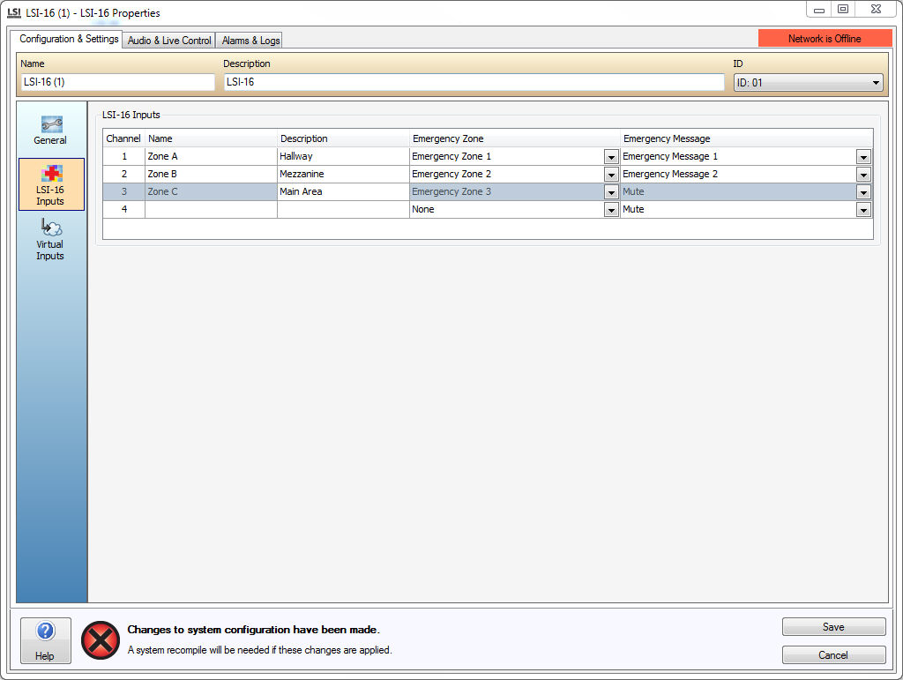Open the ID: 01 dropdown
Screen dimensions: 903x680
pos(808,82)
